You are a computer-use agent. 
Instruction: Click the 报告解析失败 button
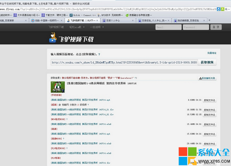[x=207, y=78]
